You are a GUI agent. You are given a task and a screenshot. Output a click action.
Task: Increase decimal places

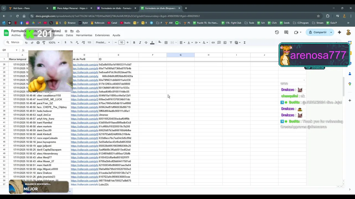[x=83, y=43]
